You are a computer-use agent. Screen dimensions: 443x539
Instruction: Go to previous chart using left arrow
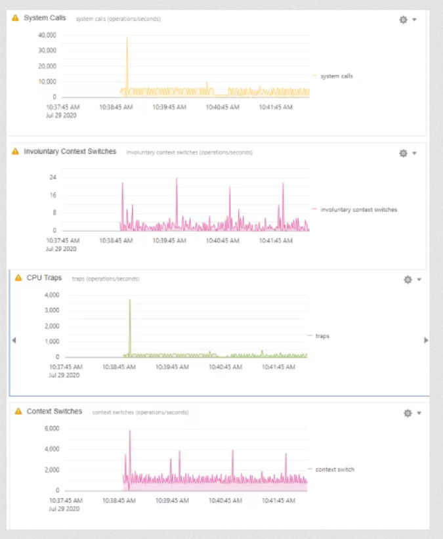14,340
